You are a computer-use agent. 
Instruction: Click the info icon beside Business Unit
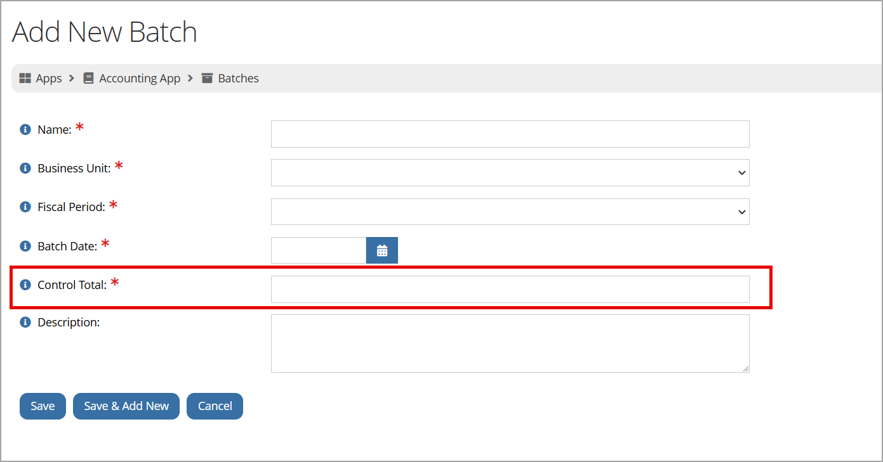pos(25,169)
